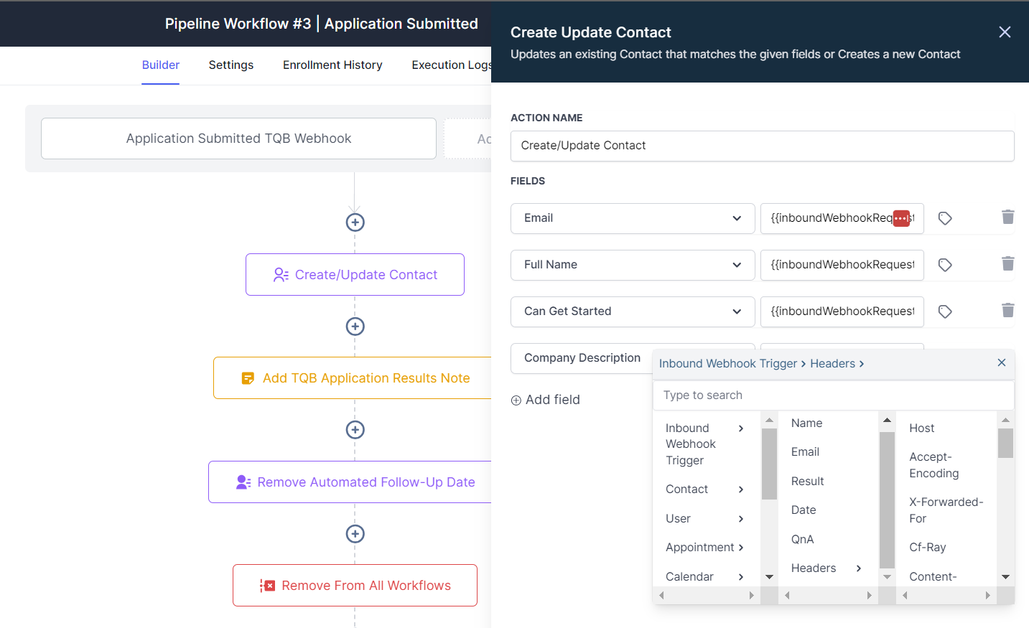Add step below Create/Update Contact node
Image resolution: width=1029 pixels, height=628 pixels.
[355, 327]
